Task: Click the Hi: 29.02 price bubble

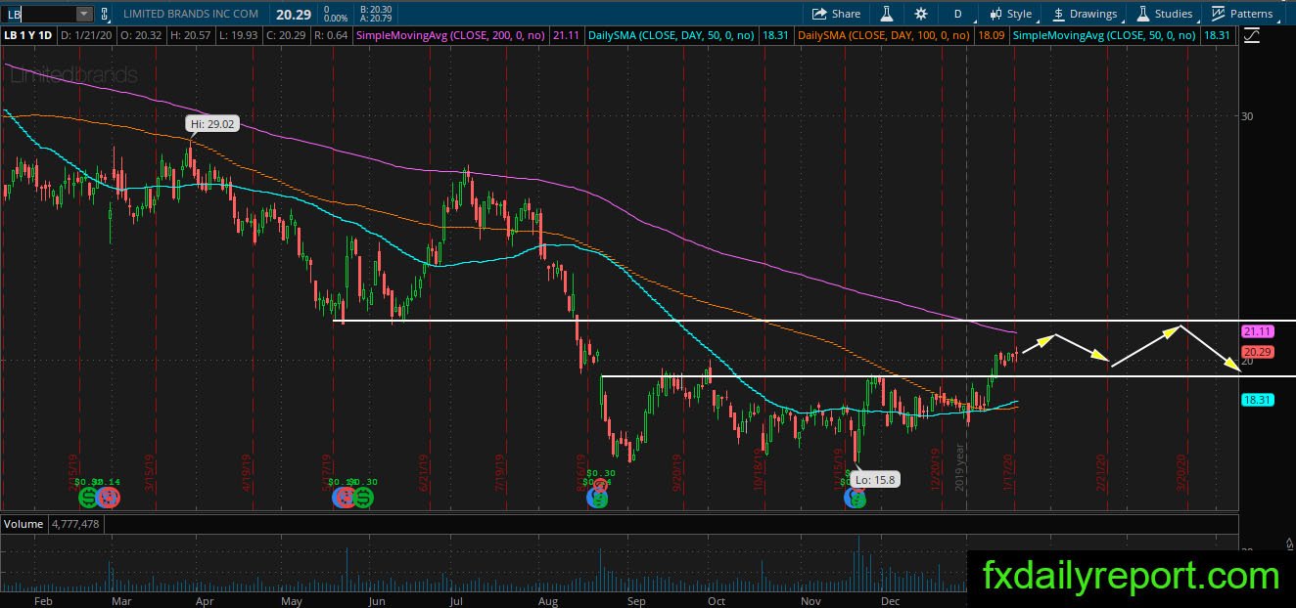Action: point(213,124)
